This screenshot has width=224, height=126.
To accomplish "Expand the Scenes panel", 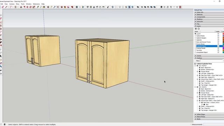I will coord(209,56).
